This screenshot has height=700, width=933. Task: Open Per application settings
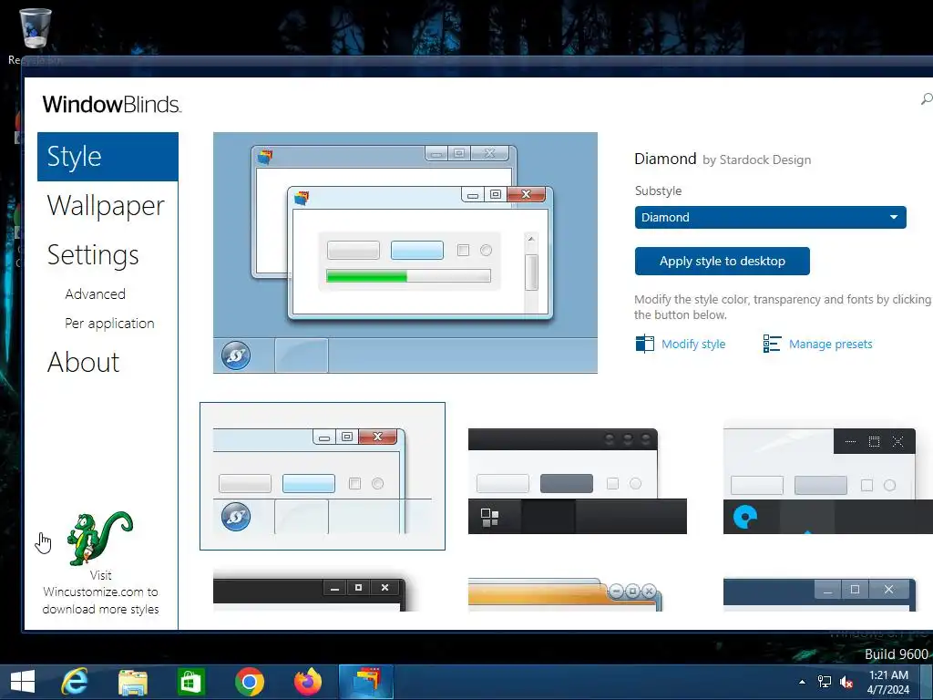[x=109, y=324]
